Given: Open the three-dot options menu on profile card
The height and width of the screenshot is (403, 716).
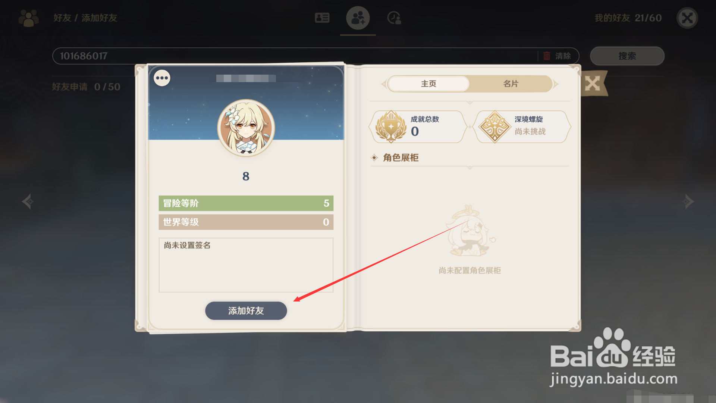Looking at the screenshot, I should pyautogui.click(x=162, y=78).
